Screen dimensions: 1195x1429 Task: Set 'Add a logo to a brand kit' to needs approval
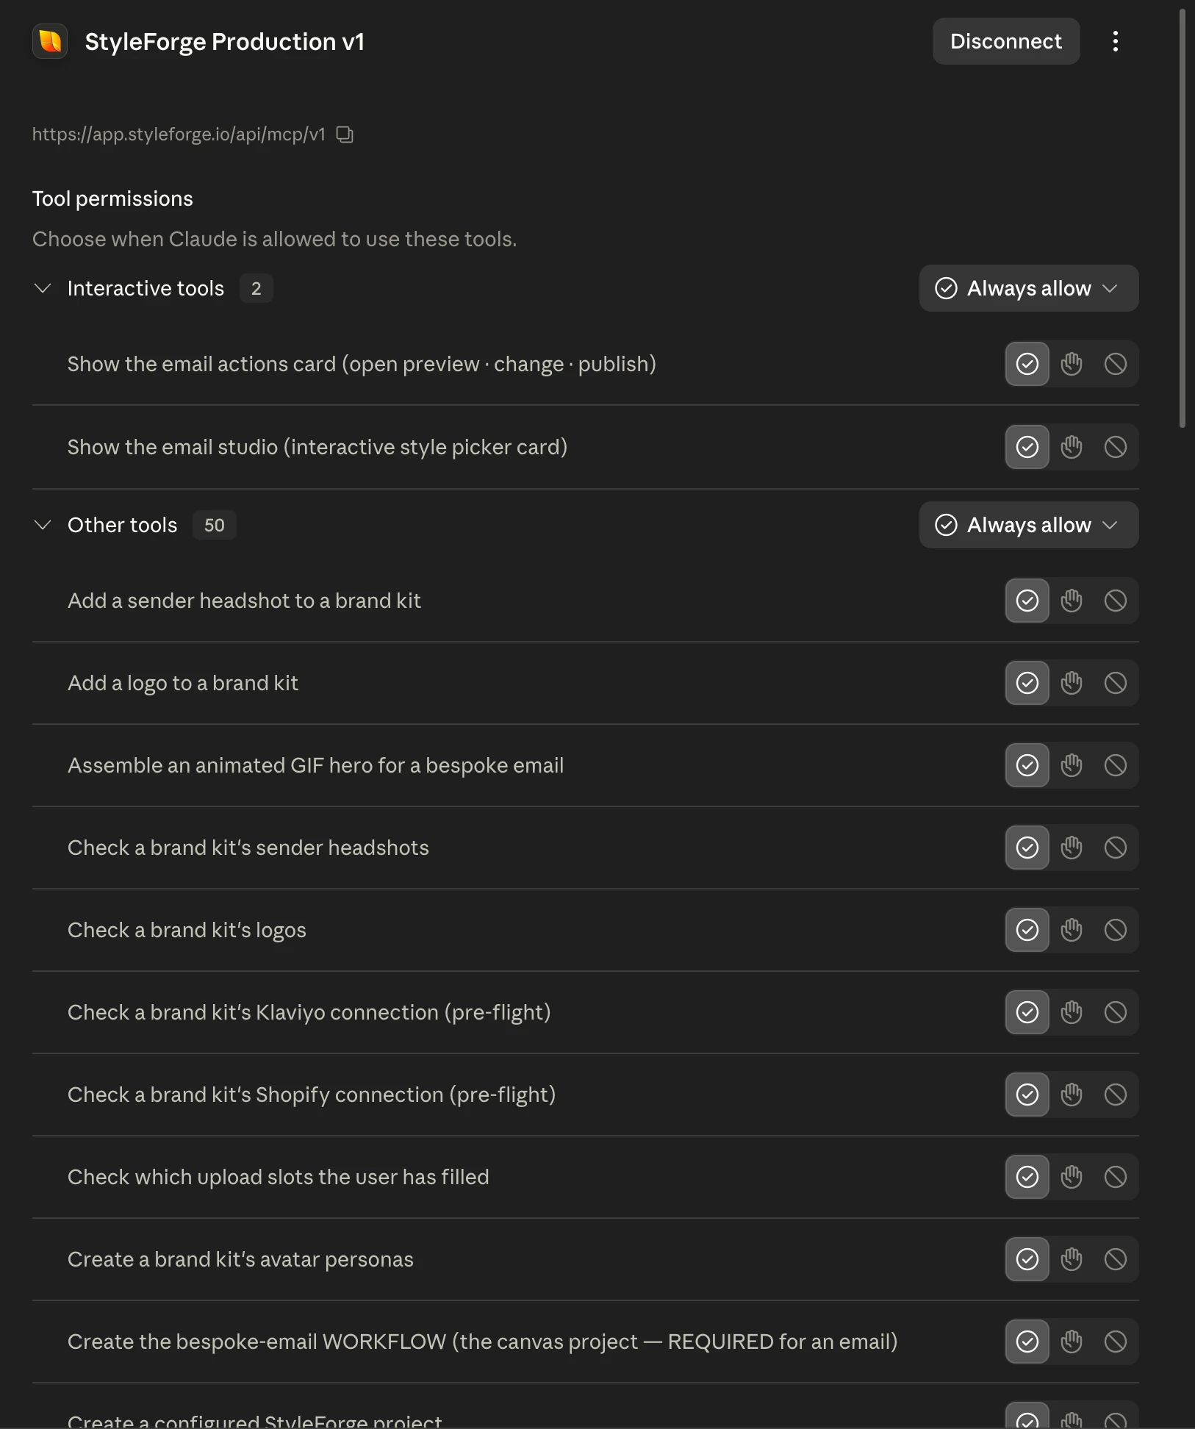1072,683
